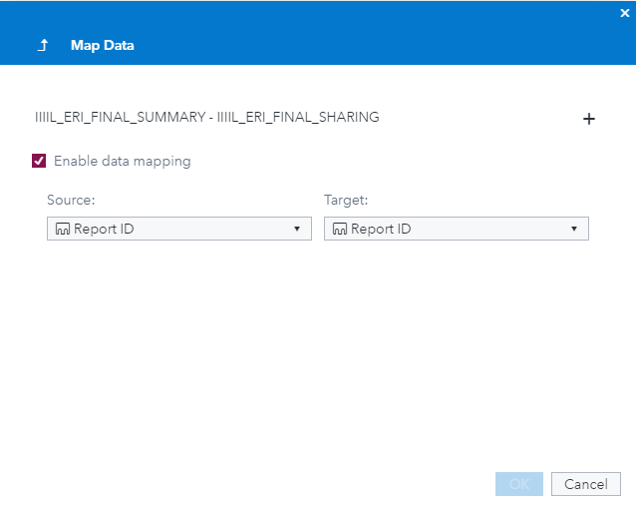Click the Target Report ID category icon
636x509 pixels.
[x=339, y=230]
